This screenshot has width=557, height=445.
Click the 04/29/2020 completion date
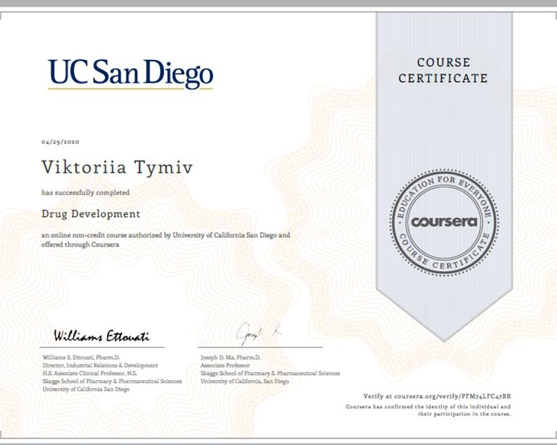(60, 142)
